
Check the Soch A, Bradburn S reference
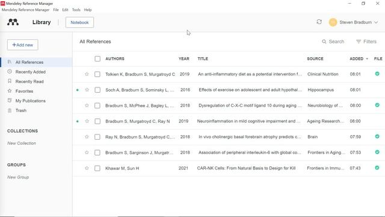tap(97, 90)
